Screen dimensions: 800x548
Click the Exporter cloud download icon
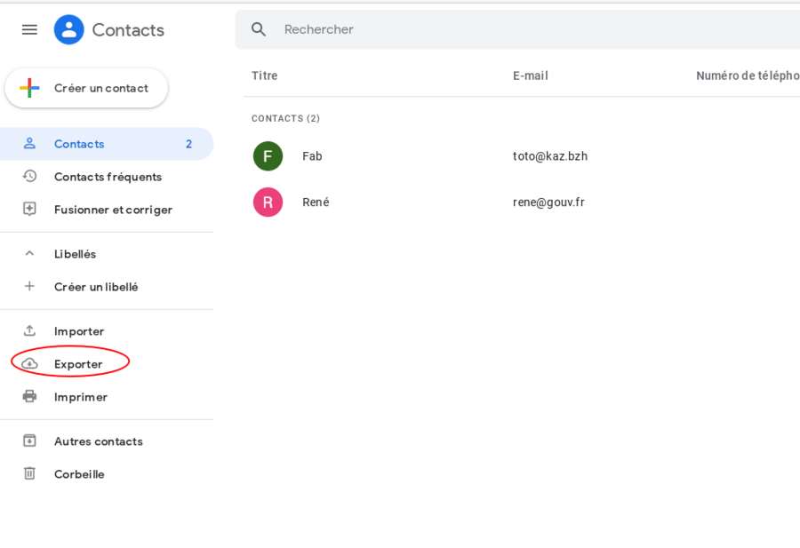[x=29, y=363]
